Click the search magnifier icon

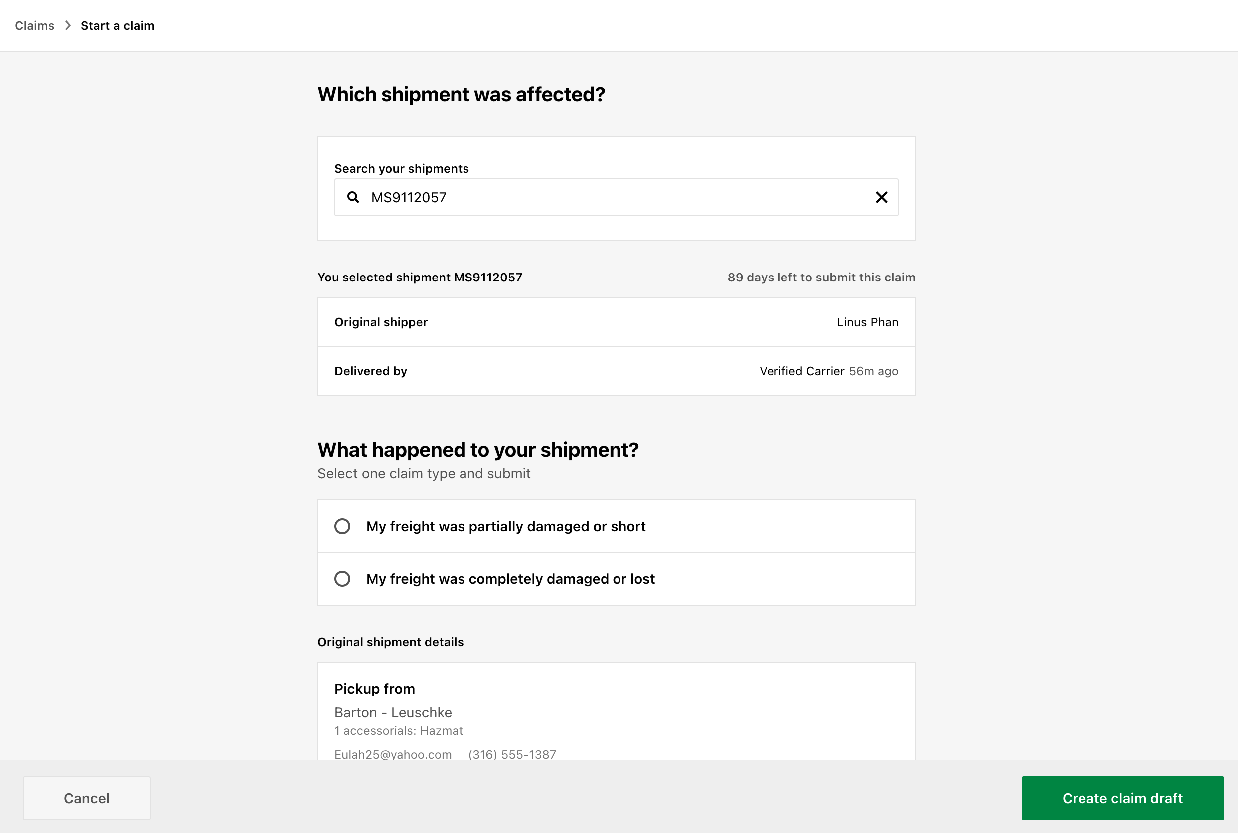tap(353, 197)
